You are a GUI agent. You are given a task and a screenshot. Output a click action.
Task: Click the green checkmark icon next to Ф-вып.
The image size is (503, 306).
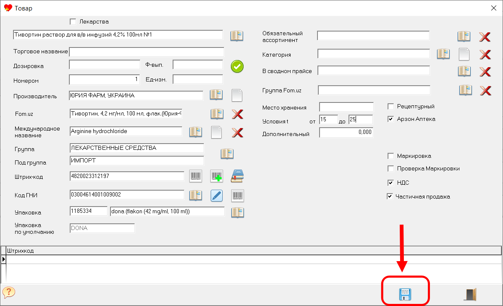click(x=237, y=66)
